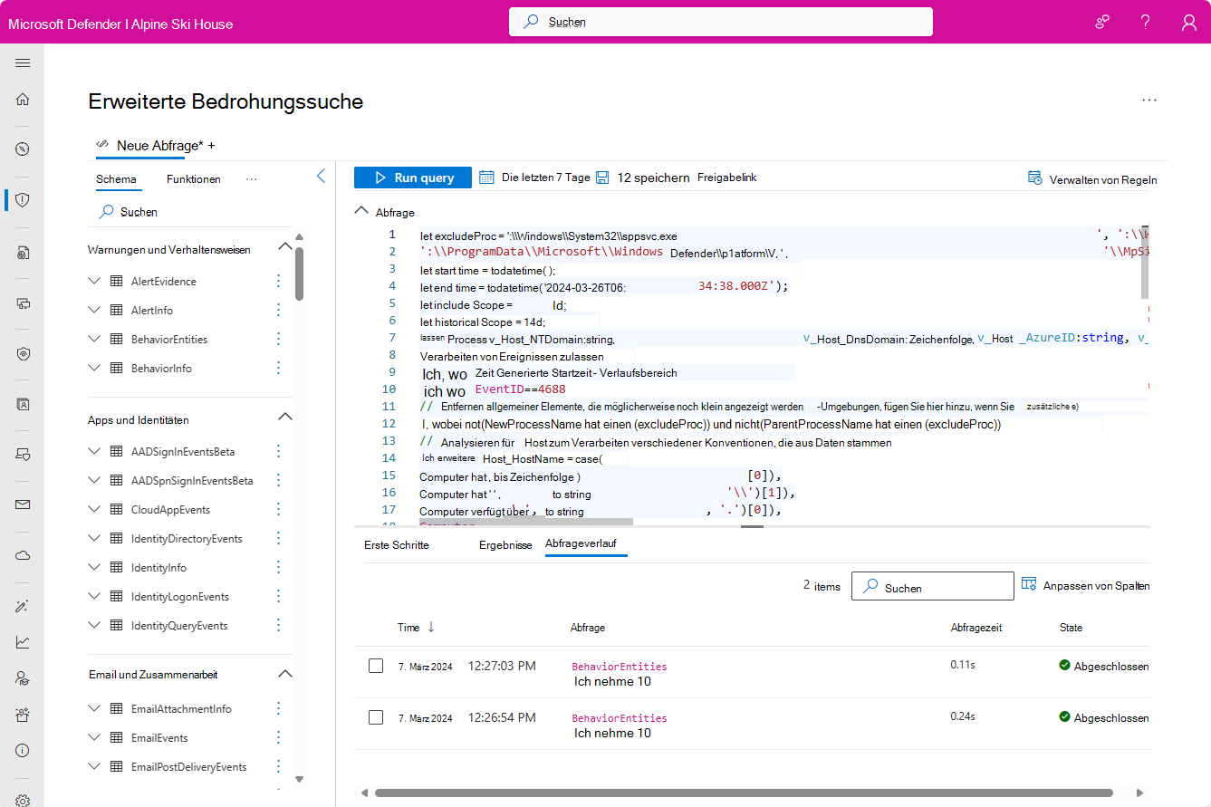Viewport: 1211px width, 807px height.
Task: Add a new query tab with plus
Action: click(x=211, y=145)
